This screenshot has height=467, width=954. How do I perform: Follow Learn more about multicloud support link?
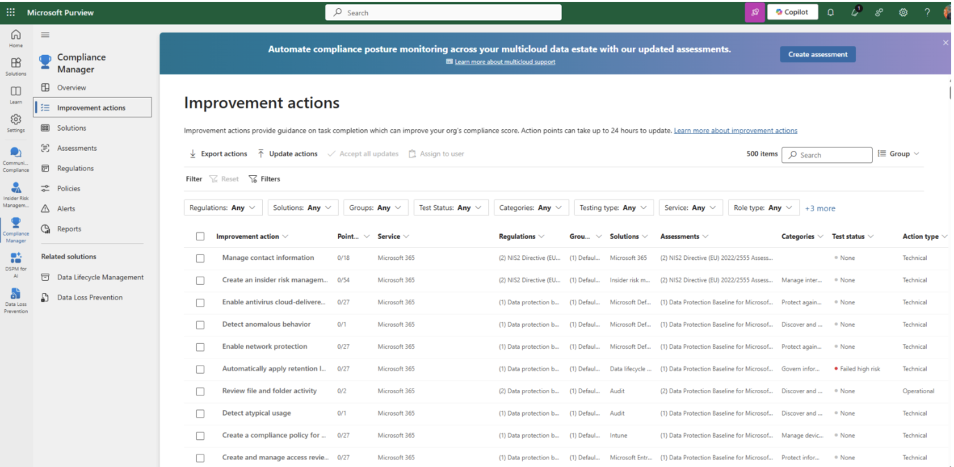pos(505,62)
